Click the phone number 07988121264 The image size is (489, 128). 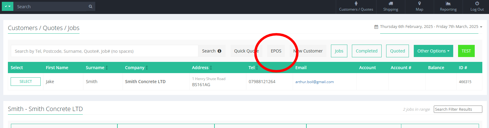[262, 82]
